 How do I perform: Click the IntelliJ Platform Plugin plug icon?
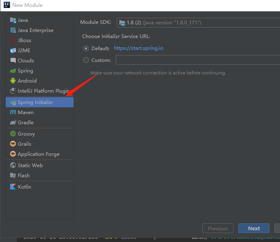coord(13,91)
